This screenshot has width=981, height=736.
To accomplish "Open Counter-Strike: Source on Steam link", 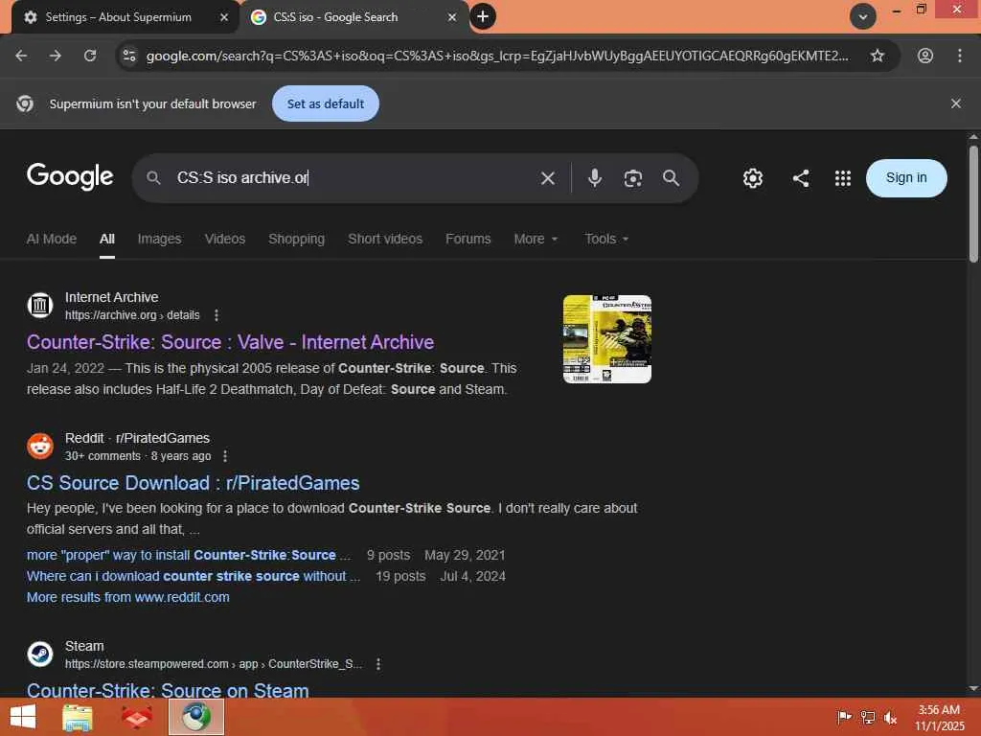I will [168, 690].
